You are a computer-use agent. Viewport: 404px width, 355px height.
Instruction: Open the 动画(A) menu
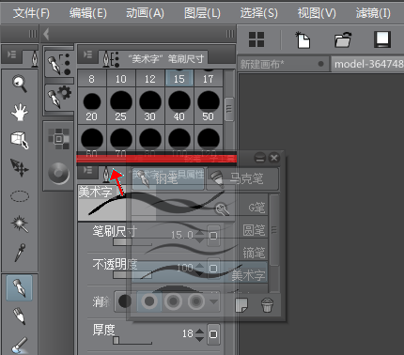145,13
